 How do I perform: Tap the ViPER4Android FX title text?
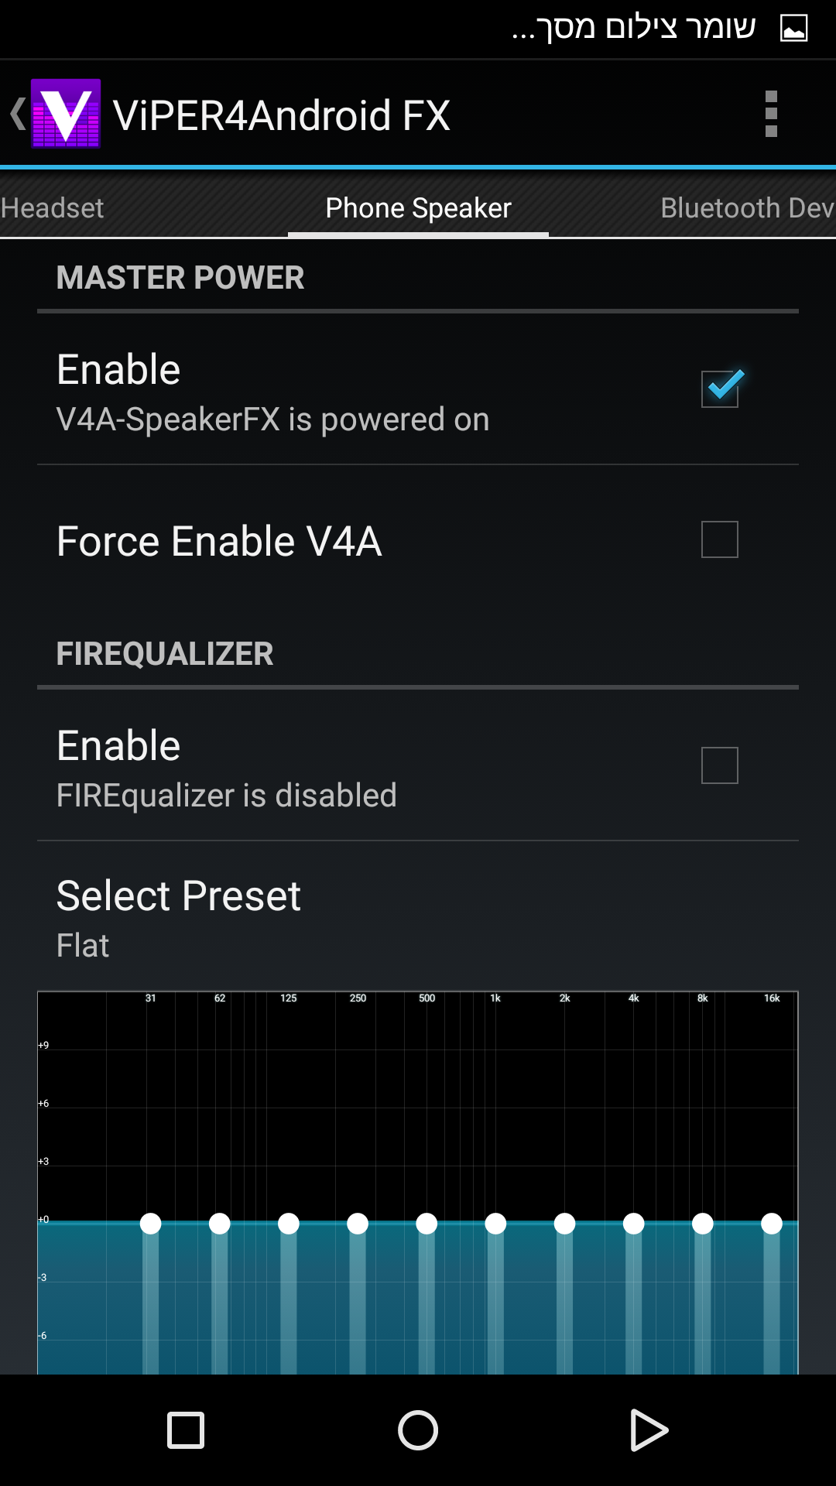tap(282, 115)
